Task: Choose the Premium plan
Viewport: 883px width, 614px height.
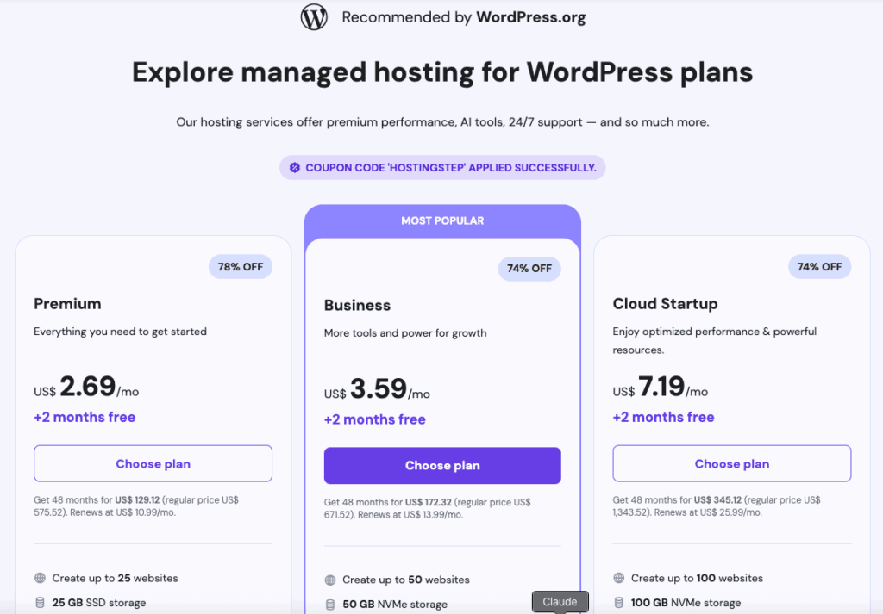Action: point(153,463)
